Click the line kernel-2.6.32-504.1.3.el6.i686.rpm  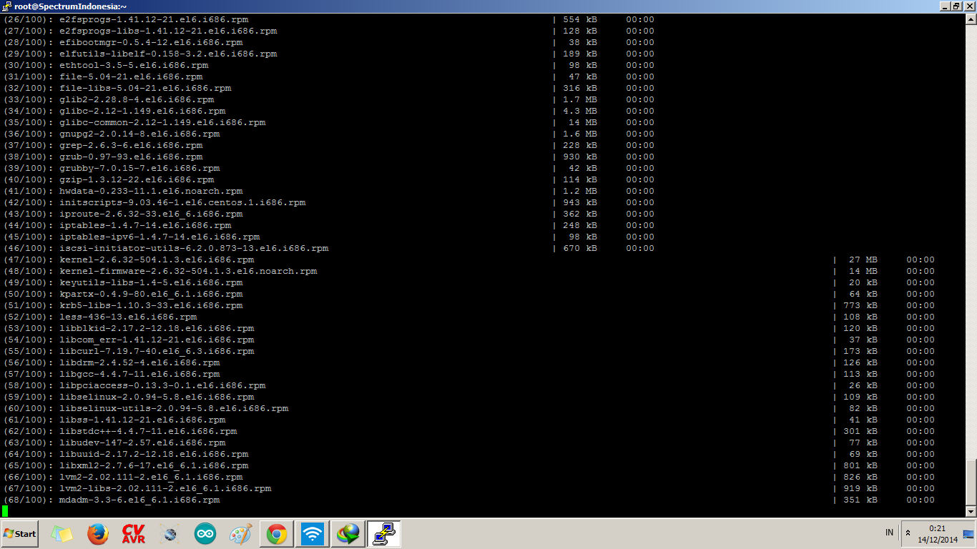tap(157, 260)
